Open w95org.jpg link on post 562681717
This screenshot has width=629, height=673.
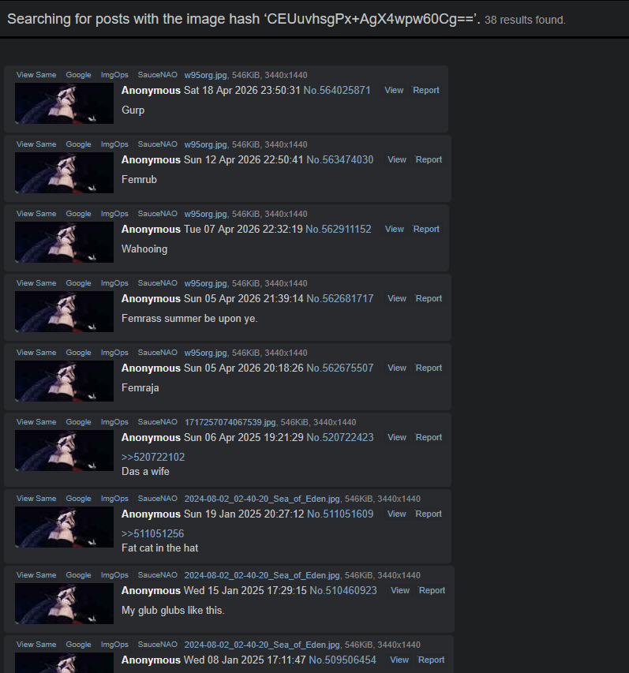pyautogui.click(x=206, y=284)
